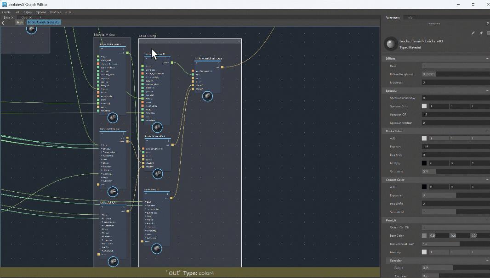Switch to the Info tab in the right panel
The width and height of the screenshot is (490, 278).
tap(410, 18)
